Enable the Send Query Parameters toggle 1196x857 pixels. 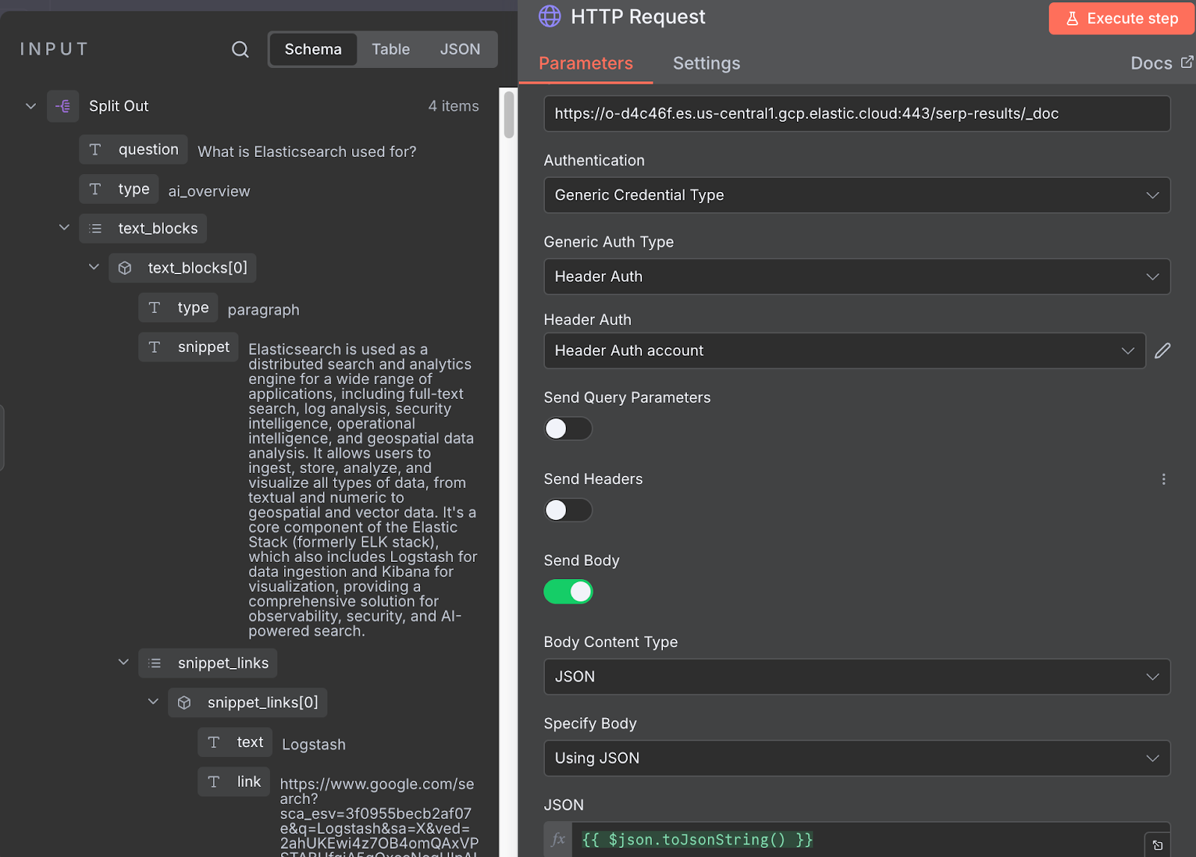tap(568, 428)
